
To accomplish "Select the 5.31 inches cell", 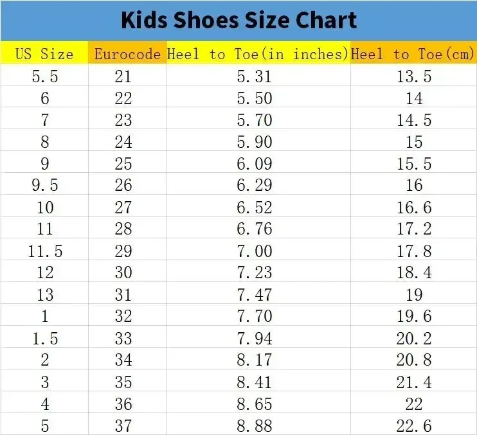I will (x=255, y=76).
